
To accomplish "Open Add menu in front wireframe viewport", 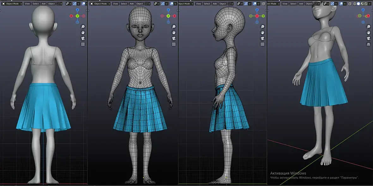I will tap(131, 3).
